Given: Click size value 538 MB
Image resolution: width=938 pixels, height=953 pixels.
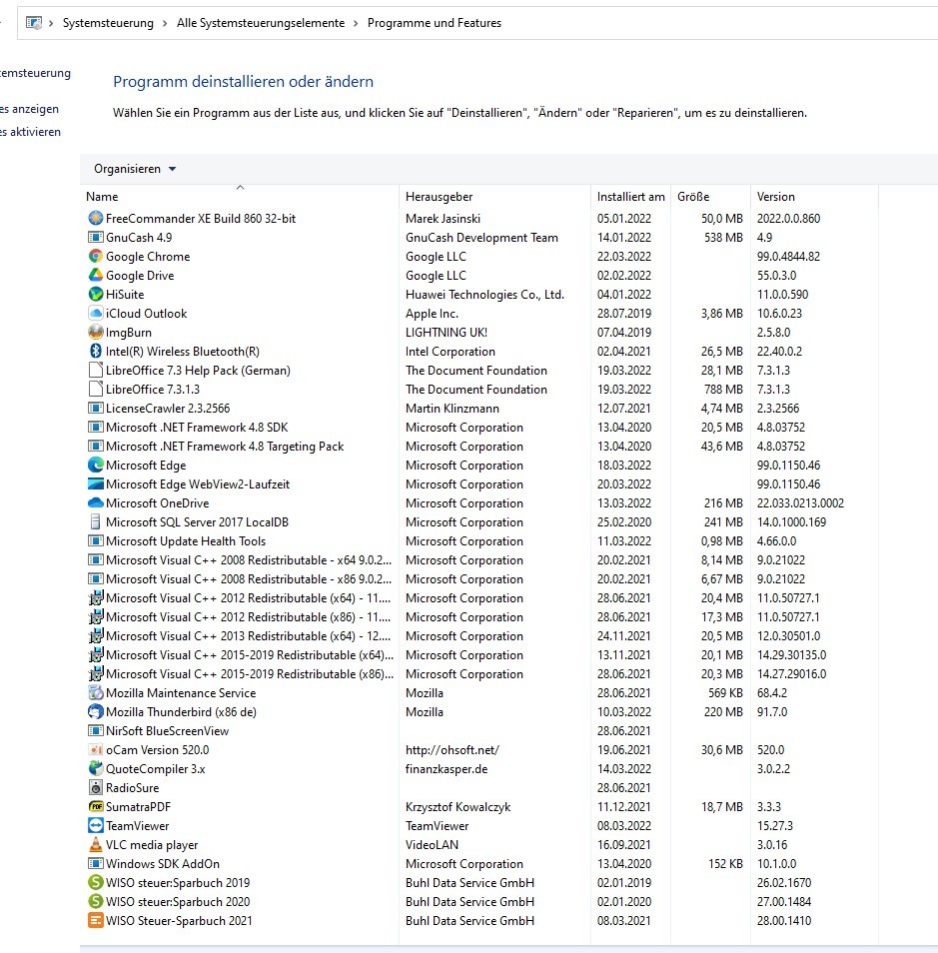Looking at the screenshot, I should [x=723, y=238].
